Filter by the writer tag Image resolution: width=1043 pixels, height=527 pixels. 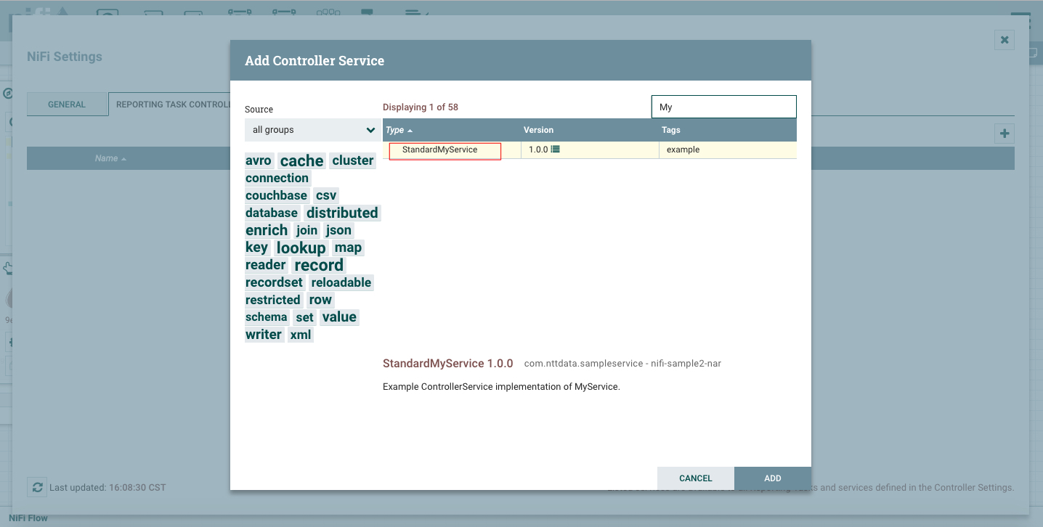tap(264, 335)
